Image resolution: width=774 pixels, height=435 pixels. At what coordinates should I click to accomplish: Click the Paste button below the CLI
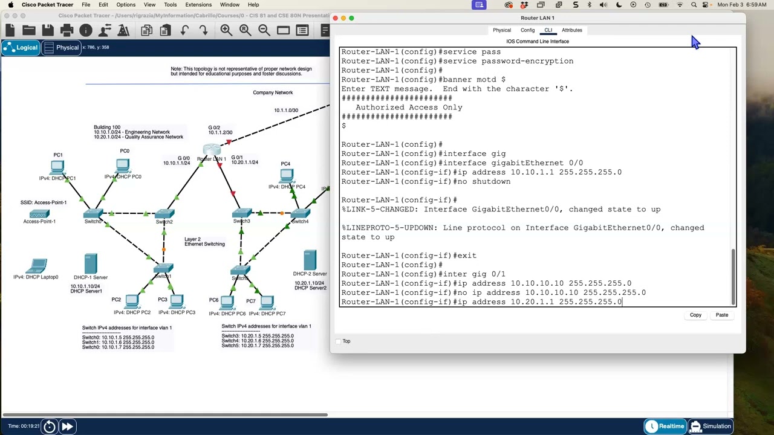pos(722,315)
